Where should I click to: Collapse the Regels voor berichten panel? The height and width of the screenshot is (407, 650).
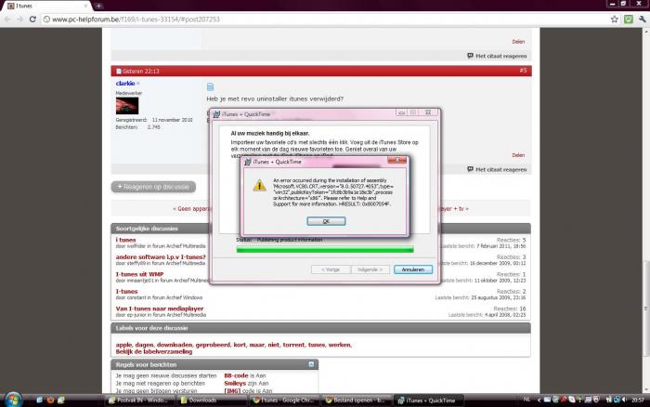(311, 364)
